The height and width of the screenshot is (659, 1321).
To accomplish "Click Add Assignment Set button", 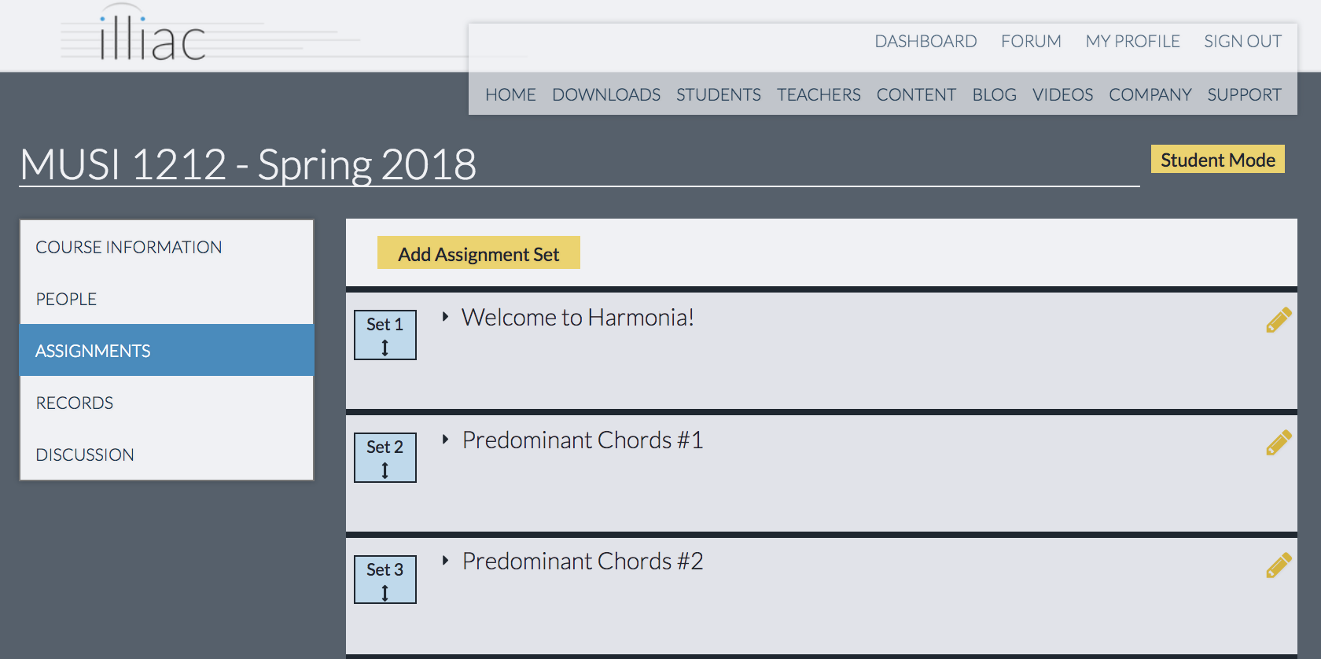I will pos(478,253).
